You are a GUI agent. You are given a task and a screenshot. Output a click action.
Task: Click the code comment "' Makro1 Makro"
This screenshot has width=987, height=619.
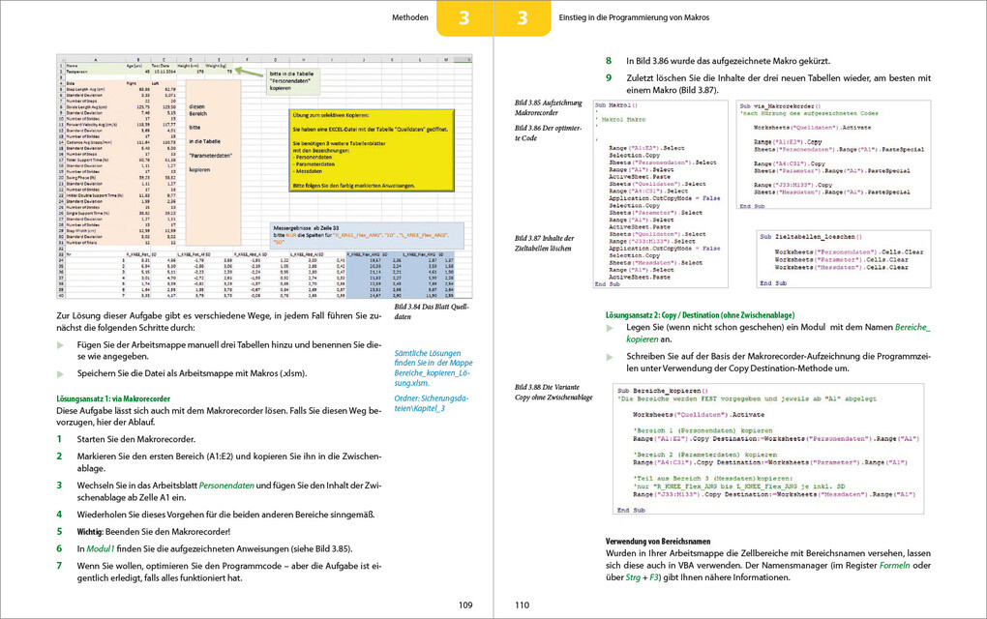coord(620,119)
